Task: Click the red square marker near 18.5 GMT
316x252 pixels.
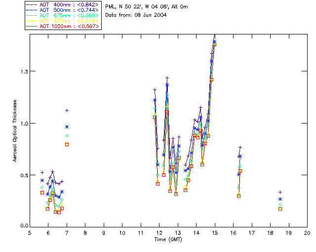Action: click(x=280, y=209)
